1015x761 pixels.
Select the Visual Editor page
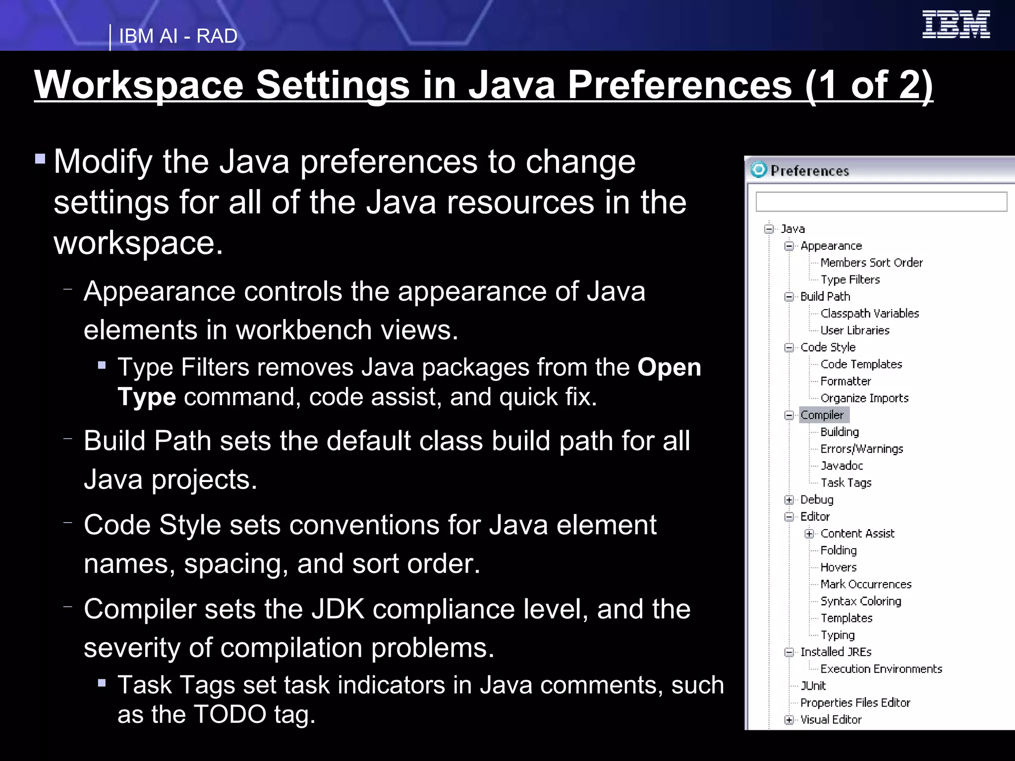point(831,719)
